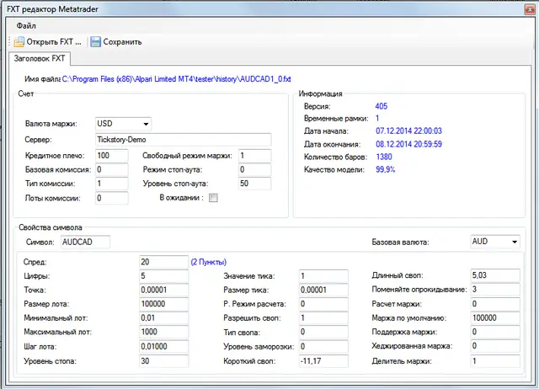
Task: Focus the Минимальный лот field
Action: [163, 318]
